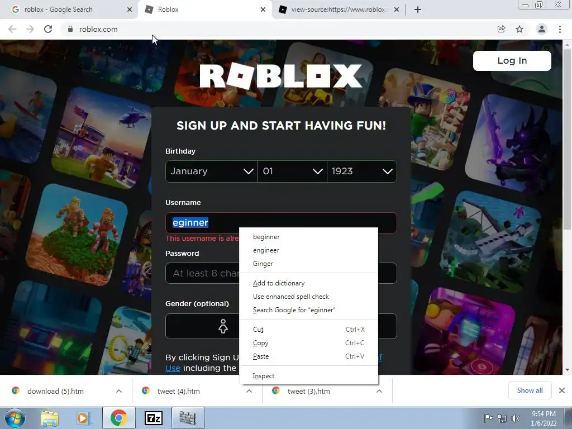Open the birthday month dropdown January
Image resolution: width=572 pixels, height=429 pixels.
(212, 171)
